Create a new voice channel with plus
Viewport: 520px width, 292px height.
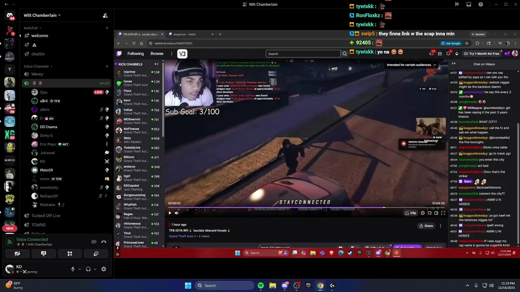[107, 66]
